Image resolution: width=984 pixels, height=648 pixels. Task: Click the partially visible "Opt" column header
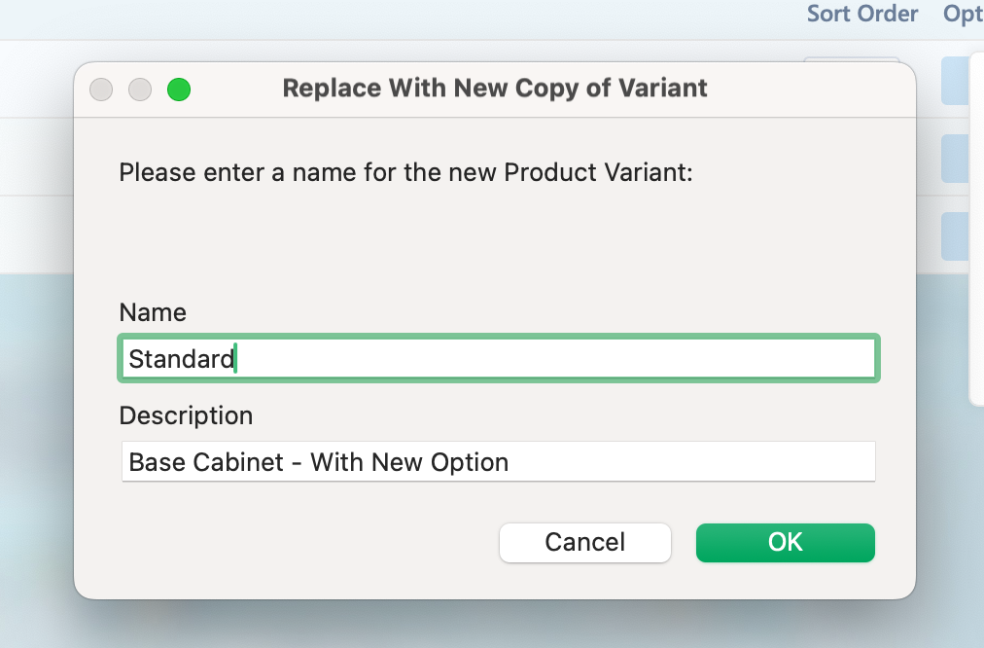pyautogui.click(x=963, y=14)
